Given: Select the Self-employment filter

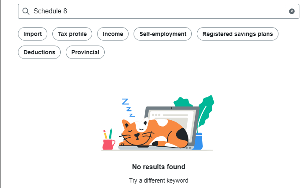Looking at the screenshot, I should click(x=162, y=34).
